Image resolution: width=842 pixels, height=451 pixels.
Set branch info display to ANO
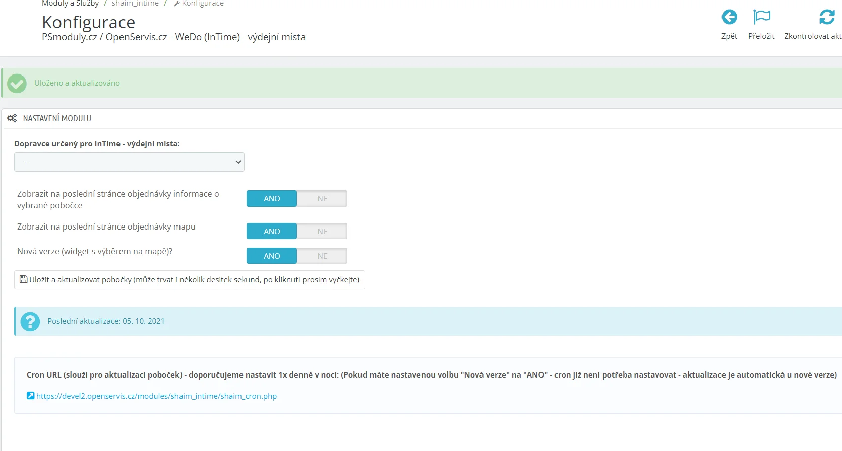(272, 199)
